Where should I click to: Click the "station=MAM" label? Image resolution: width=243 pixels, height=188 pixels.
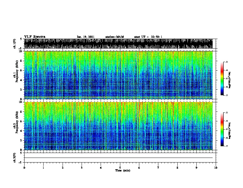pos(114,37)
